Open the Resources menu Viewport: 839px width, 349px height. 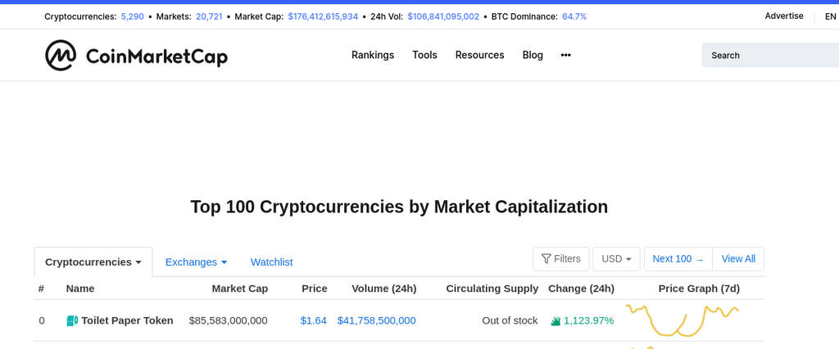479,55
